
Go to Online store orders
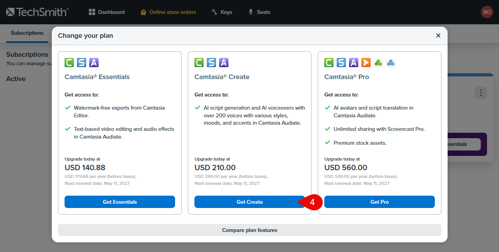(x=168, y=12)
